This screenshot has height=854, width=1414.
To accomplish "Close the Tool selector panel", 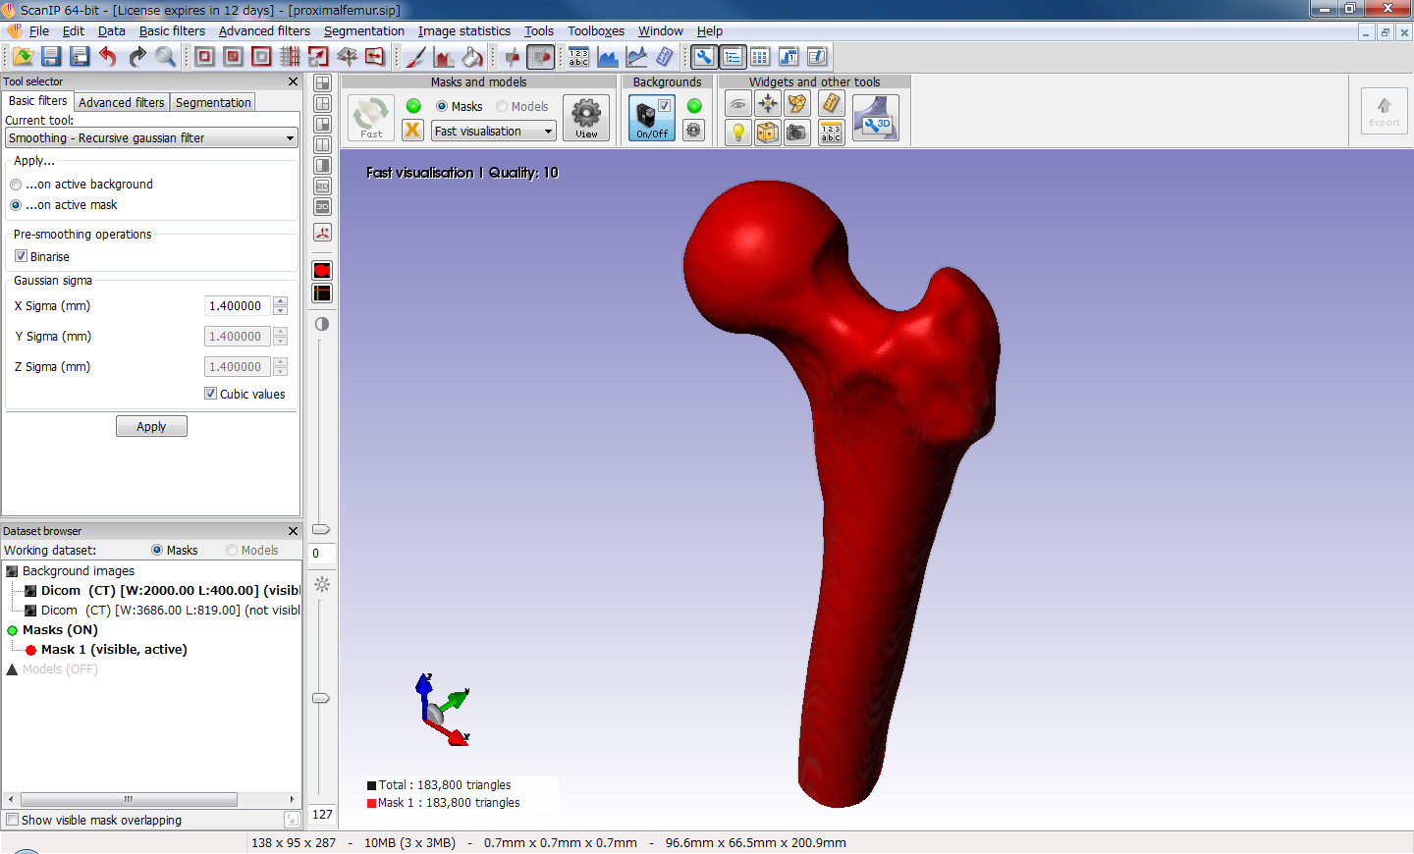I will (x=293, y=81).
